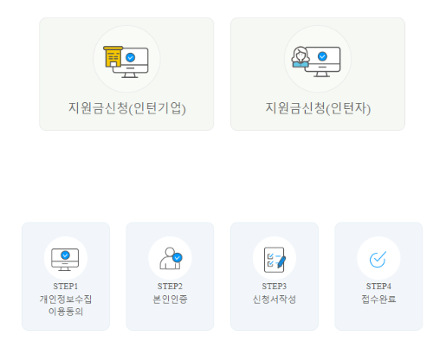This screenshot has height=342, width=433.
Task: Click the woman and monitor icon
Action: 316,61
